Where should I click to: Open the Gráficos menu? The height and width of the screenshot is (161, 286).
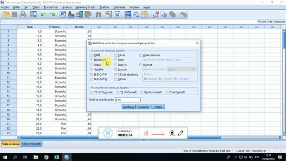(x=104, y=7)
